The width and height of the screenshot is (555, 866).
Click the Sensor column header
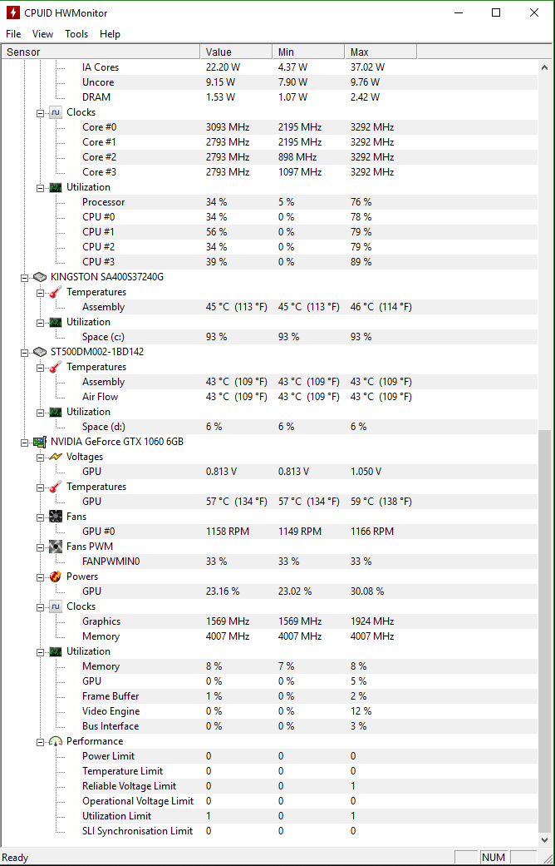pos(101,52)
